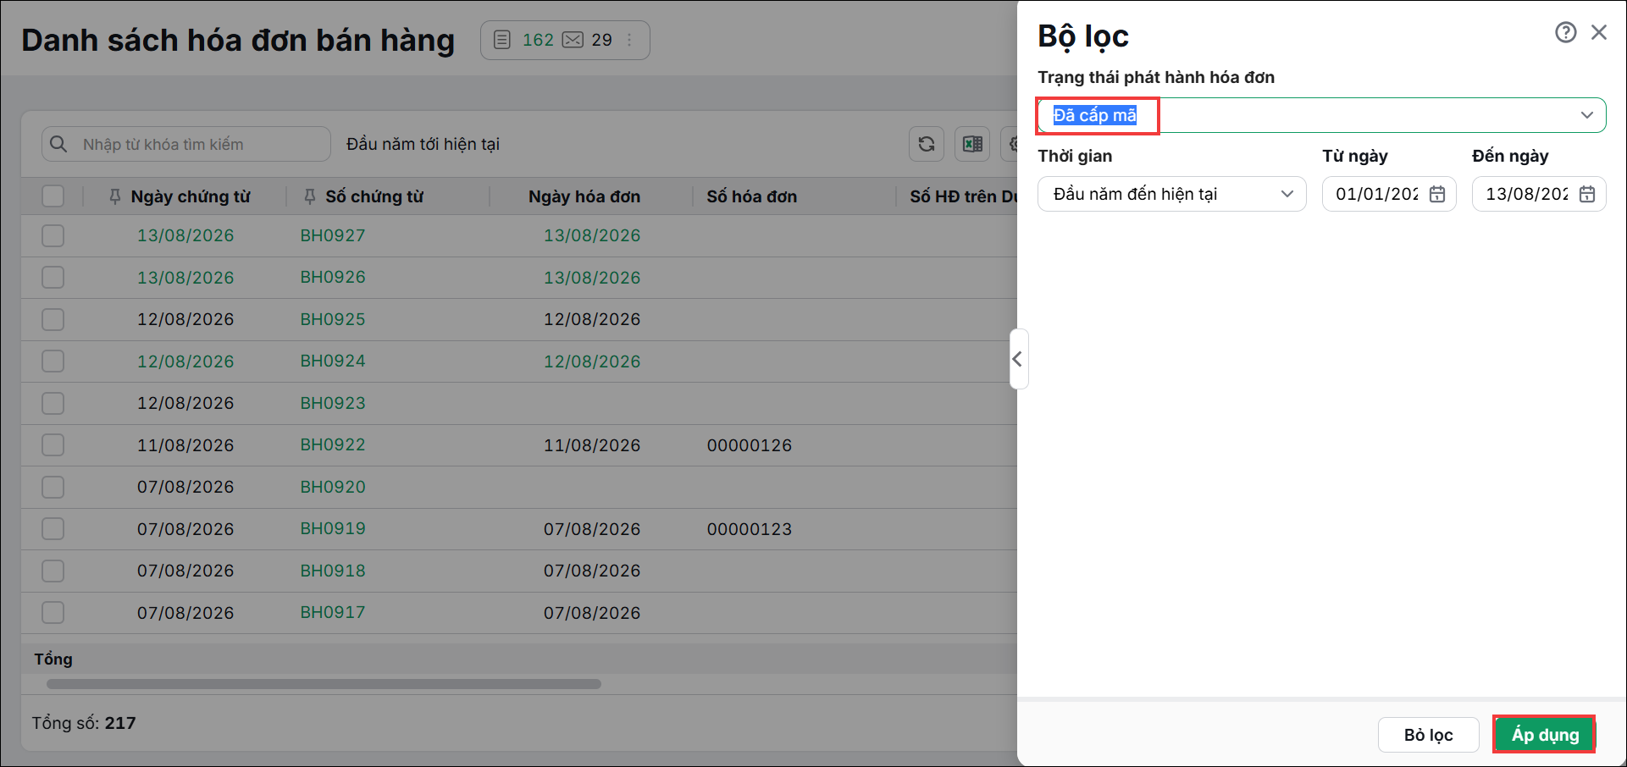Tick the checkbox for BH0927
Screen dimensions: 1627x767
53,235
